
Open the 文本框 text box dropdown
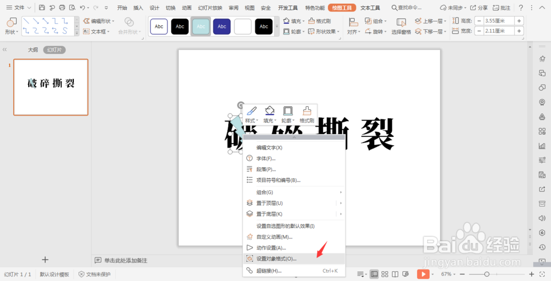(x=96, y=31)
